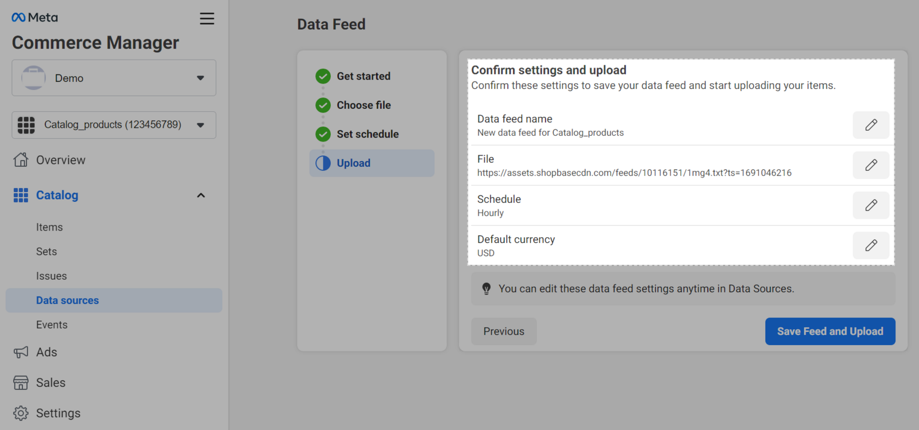Click 'New data feed for Catalog_products' text
Screen dimensions: 919x430
coord(550,132)
